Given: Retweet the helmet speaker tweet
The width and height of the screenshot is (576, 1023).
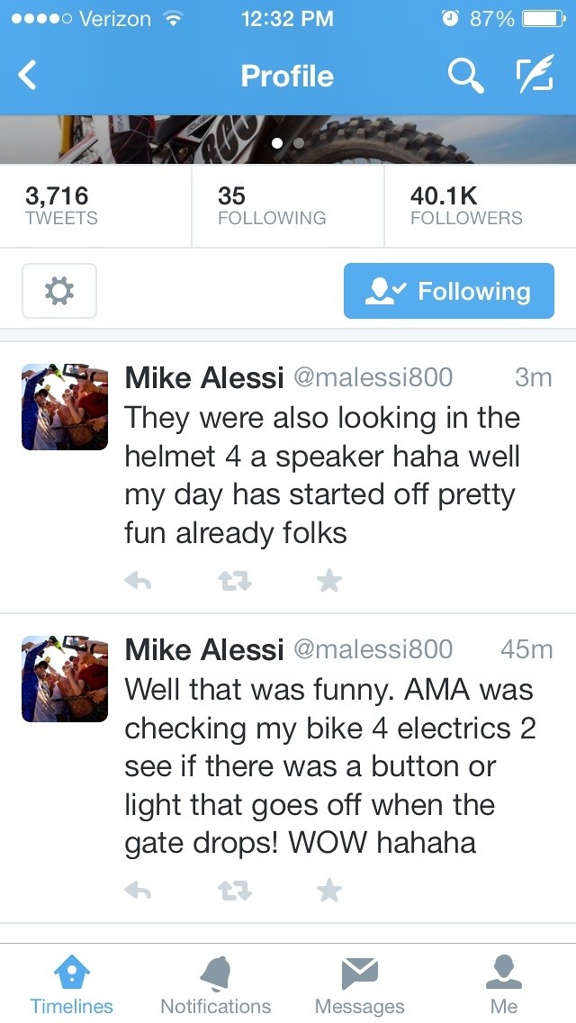Looking at the screenshot, I should pos(234,580).
